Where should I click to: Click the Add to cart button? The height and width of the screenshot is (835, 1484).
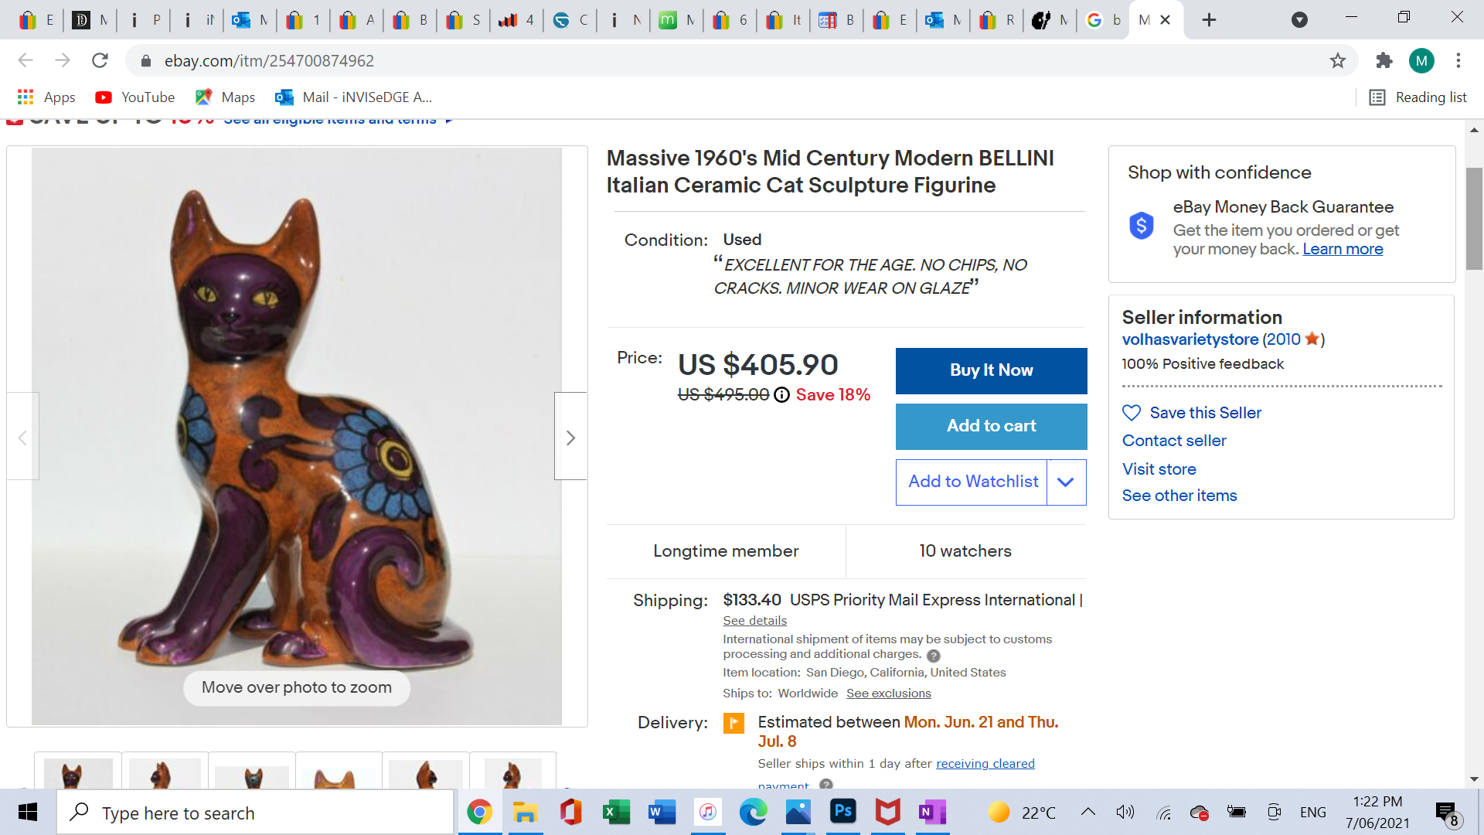(x=991, y=426)
